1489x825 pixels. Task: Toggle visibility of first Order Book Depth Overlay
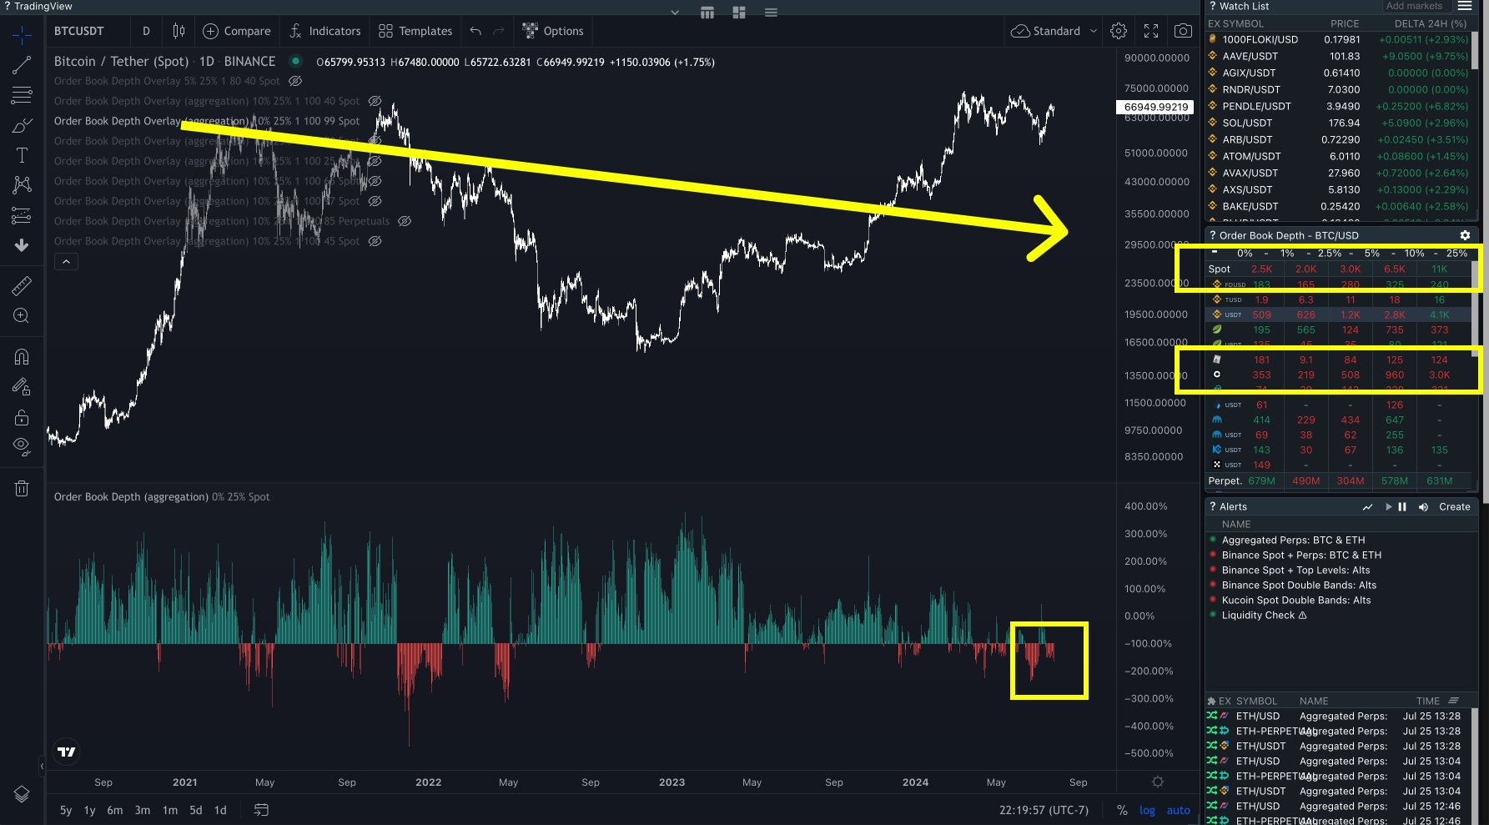[295, 81]
